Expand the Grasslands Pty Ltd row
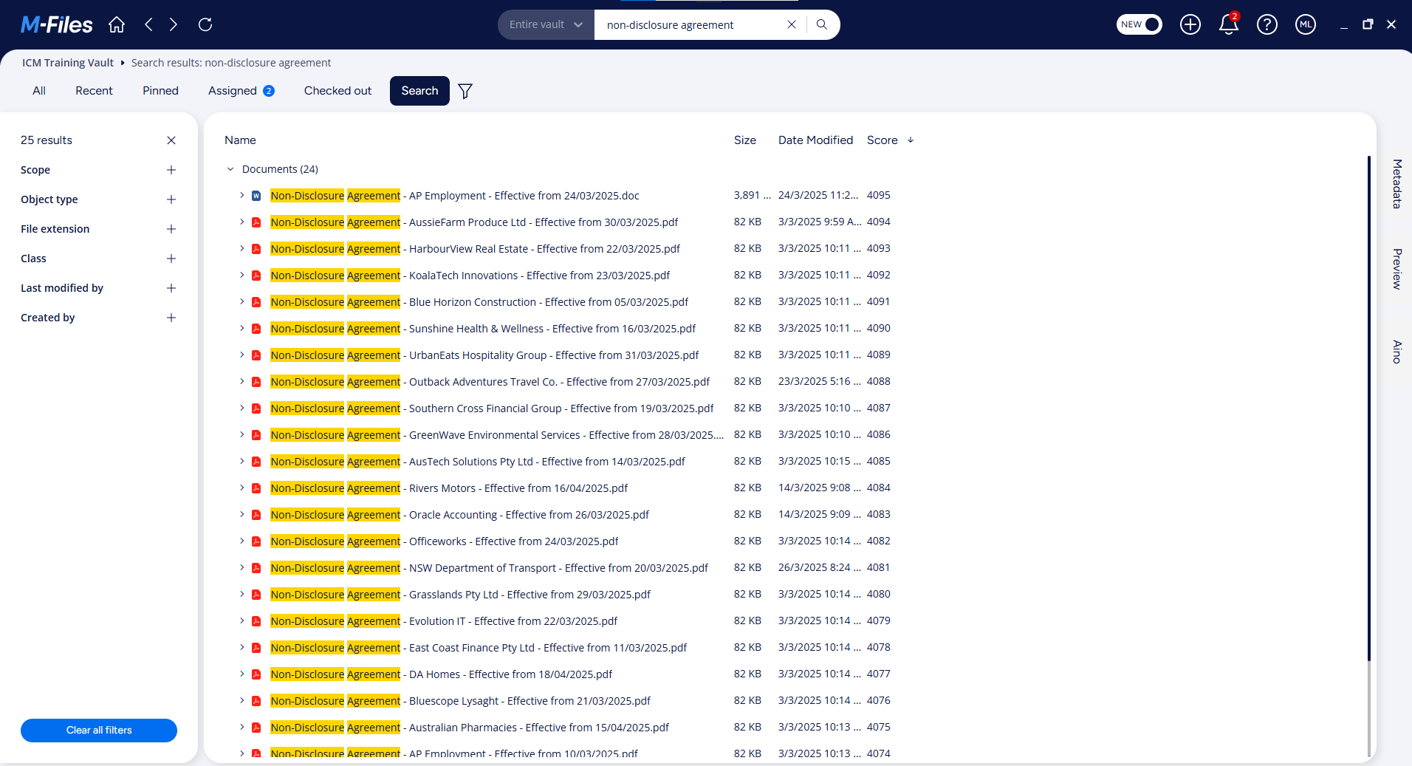The image size is (1412, 766). pos(241,594)
